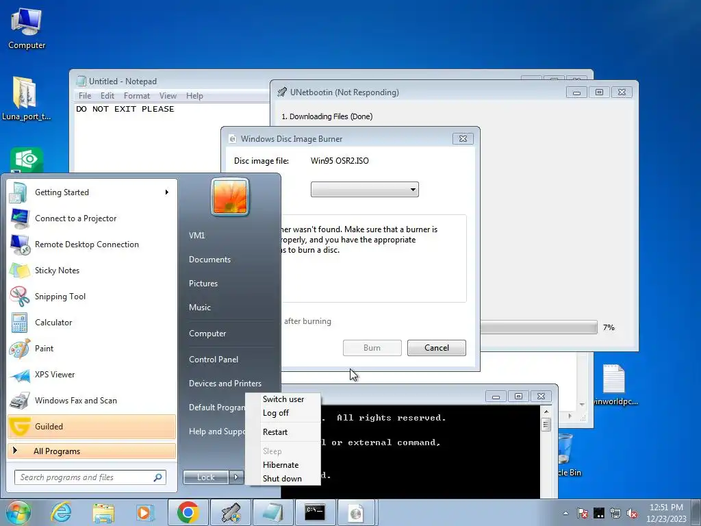Open the disc burner drive dropdown
This screenshot has height=526, width=701.
(365, 189)
